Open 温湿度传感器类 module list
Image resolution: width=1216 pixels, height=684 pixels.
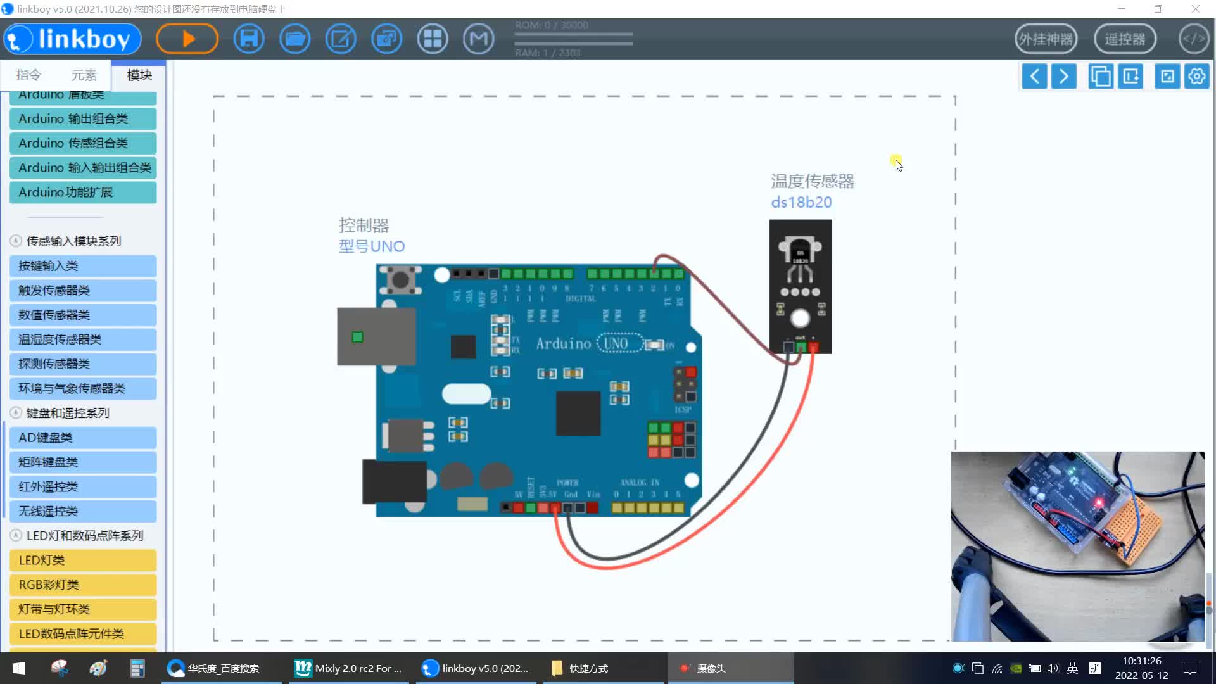point(83,339)
